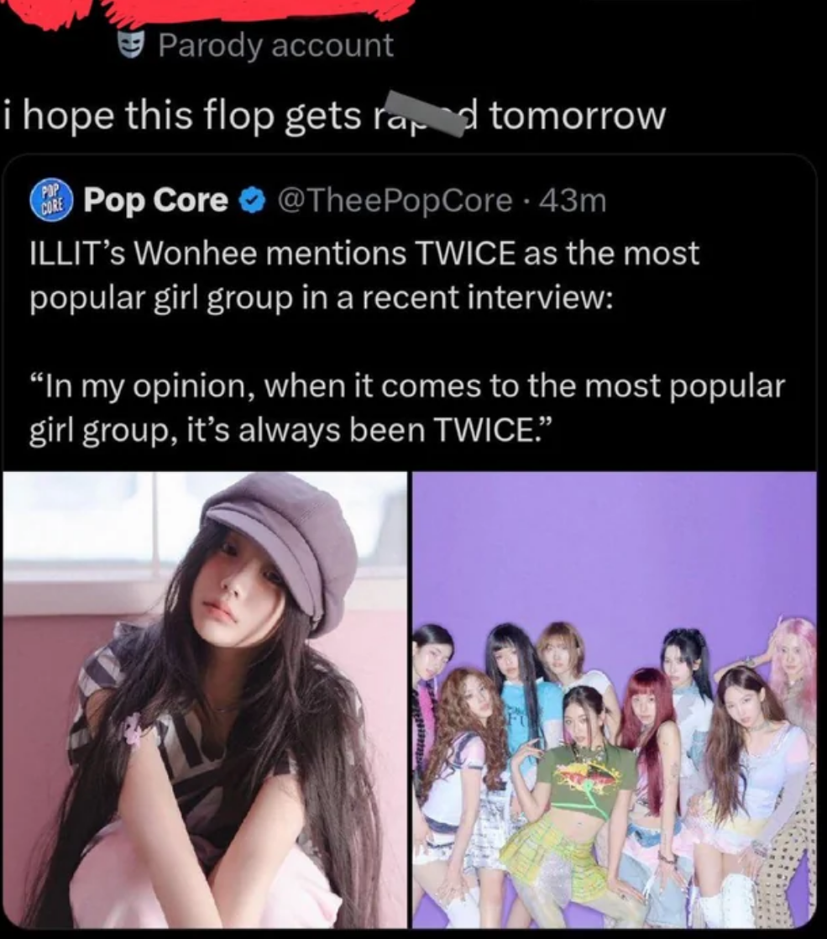Click the Pop Core display name

(x=156, y=200)
